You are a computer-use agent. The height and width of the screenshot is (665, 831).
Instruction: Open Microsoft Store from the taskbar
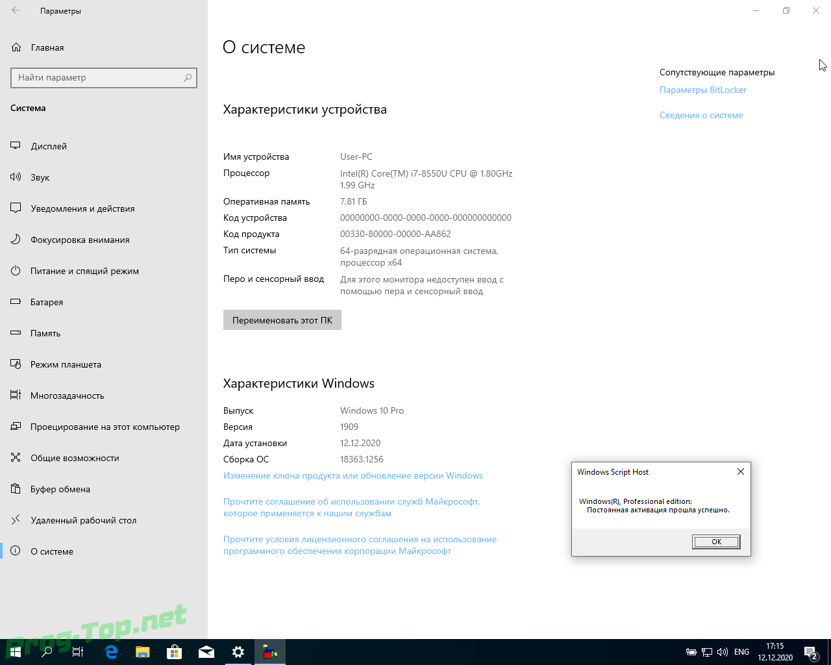point(175,652)
